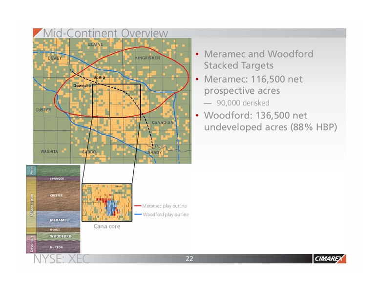Select the CHESTER layer label
Screen dimensions: 379x293
coord(56,195)
